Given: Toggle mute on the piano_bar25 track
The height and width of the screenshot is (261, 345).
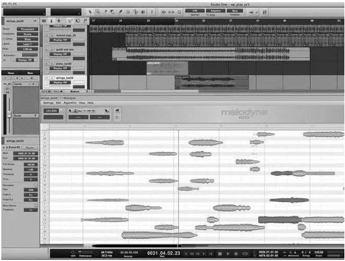Looking at the screenshot, I should [47, 64].
